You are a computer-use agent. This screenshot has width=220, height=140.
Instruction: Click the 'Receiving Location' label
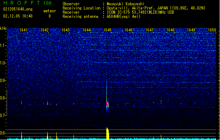81,8
